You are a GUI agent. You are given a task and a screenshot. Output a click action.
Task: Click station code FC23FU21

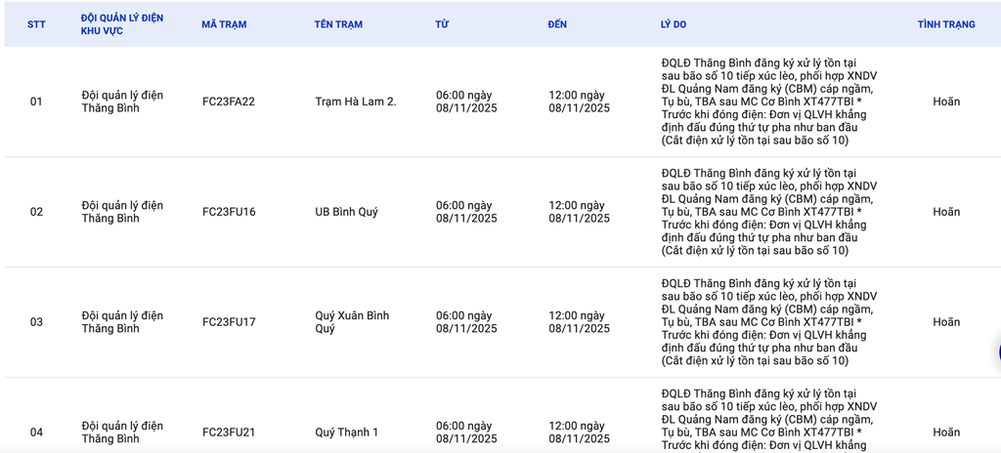tap(229, 432)
